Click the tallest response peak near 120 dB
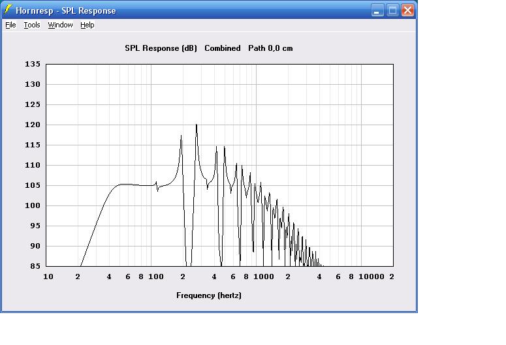This screenshot has height=345, width=506. coord(197,125)
